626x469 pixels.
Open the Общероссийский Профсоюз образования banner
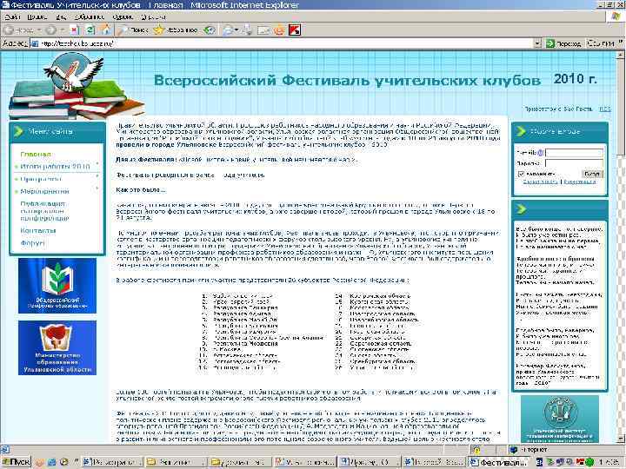pos(57,285)
